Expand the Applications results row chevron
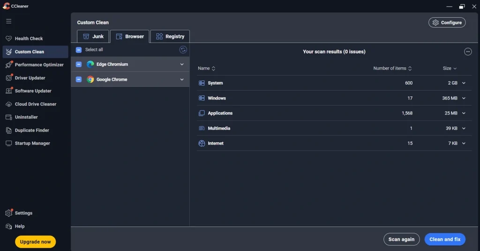This screenshot has height=251, width=480. (x=464, y=113)
